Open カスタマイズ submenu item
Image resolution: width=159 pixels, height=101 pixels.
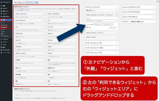(x=4, y=25)
